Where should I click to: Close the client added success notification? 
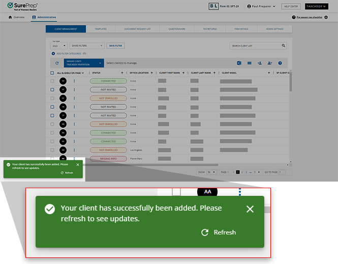(250, 209)
